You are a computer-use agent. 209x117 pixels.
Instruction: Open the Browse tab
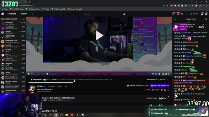coord(24,14)
